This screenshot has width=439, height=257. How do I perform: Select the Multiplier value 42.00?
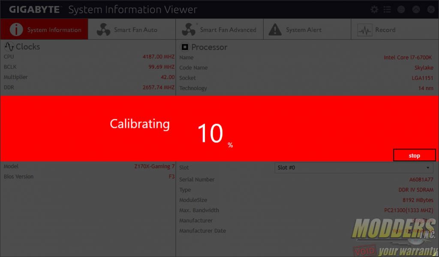(168, 77)
